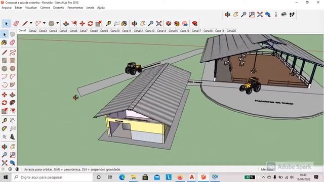Choose the 3D Text tool
Screen dimensions: 324x182
pyautogui.click(x=12, y=136)
